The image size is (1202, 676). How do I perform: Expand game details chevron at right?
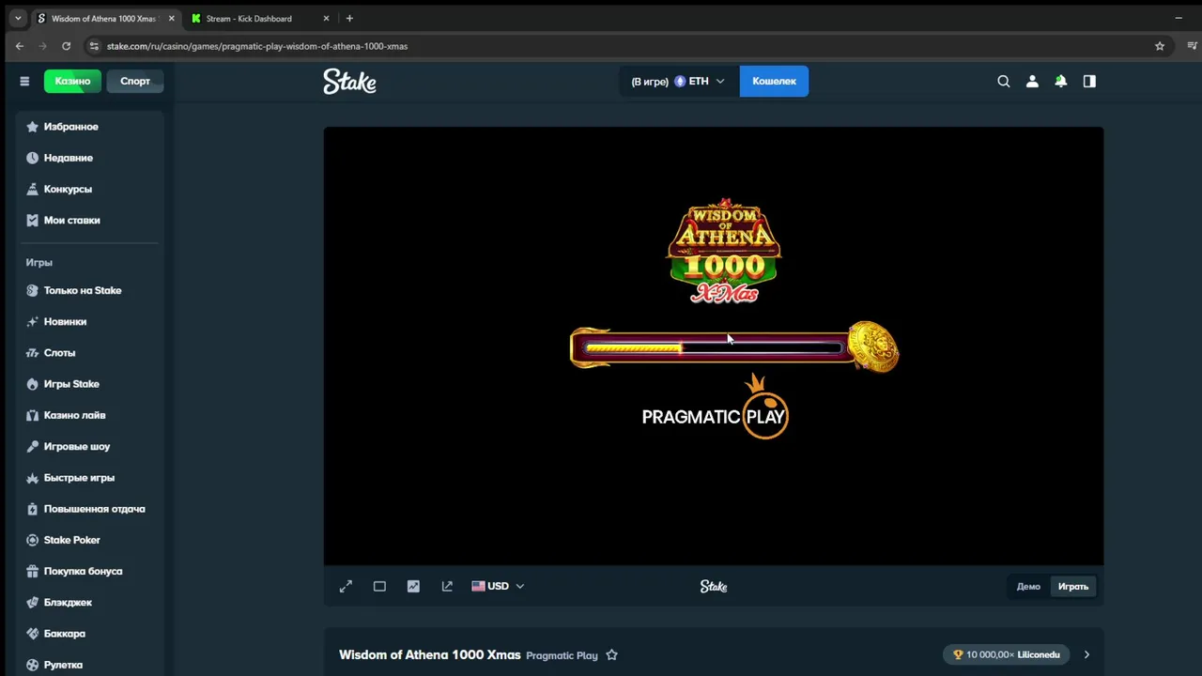pyautogui.click(x=1086, y=655)
